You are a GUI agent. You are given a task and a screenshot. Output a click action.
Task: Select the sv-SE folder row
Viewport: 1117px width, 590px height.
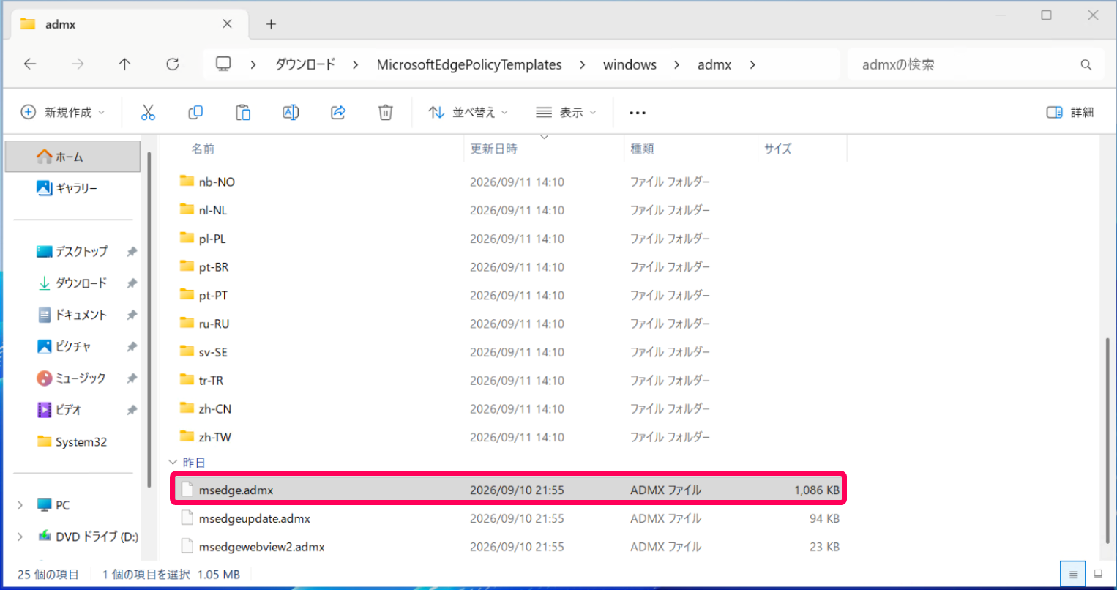510,352
